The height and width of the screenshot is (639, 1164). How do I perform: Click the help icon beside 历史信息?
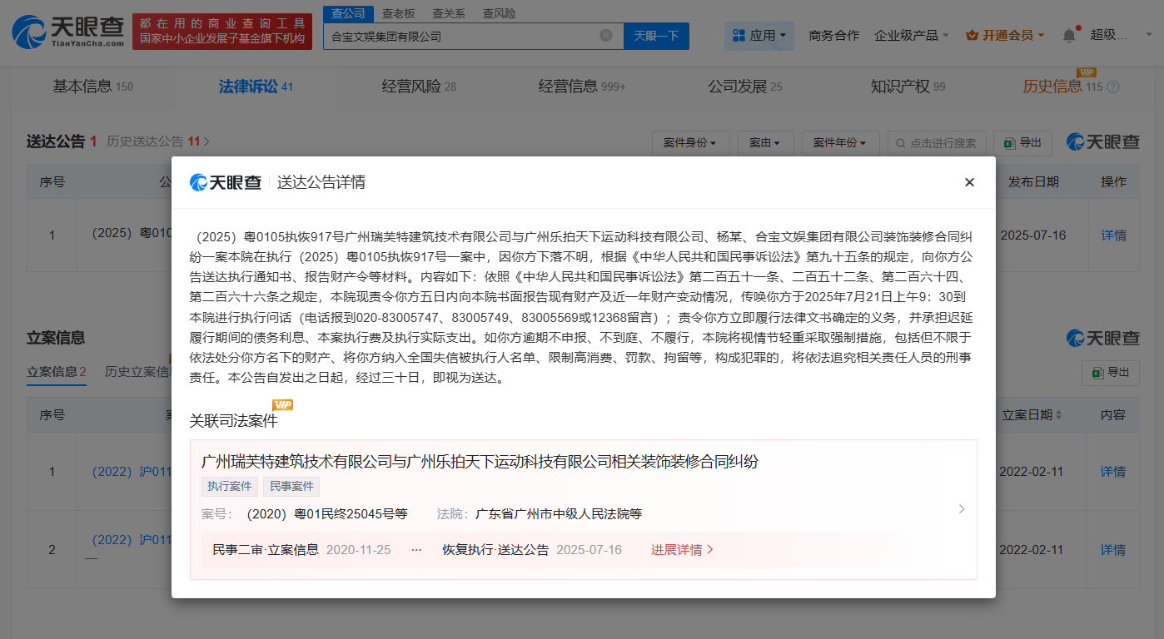pyautogui.click(x=1113, y=87)
